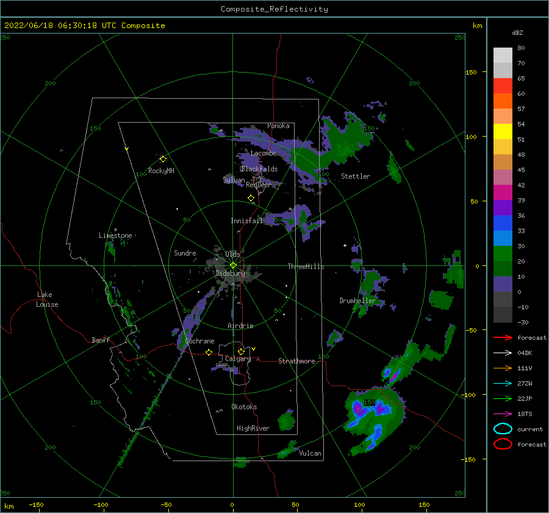Click the Vulcan label

click(310, 453)
